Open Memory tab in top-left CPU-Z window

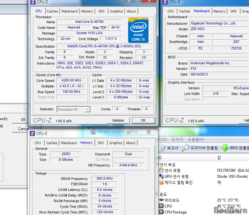(87, 11)
